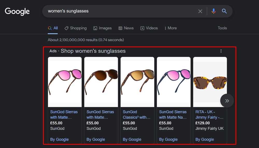Open the SunGod Sierras with Matte Na… link
The height and width of the screenshot is (148, 259).
pos(173,115)
